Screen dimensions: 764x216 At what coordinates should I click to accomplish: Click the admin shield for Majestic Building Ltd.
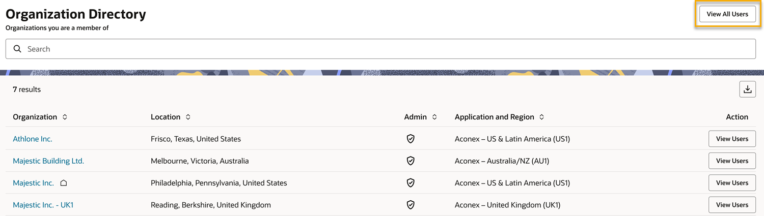coord(411,161)
